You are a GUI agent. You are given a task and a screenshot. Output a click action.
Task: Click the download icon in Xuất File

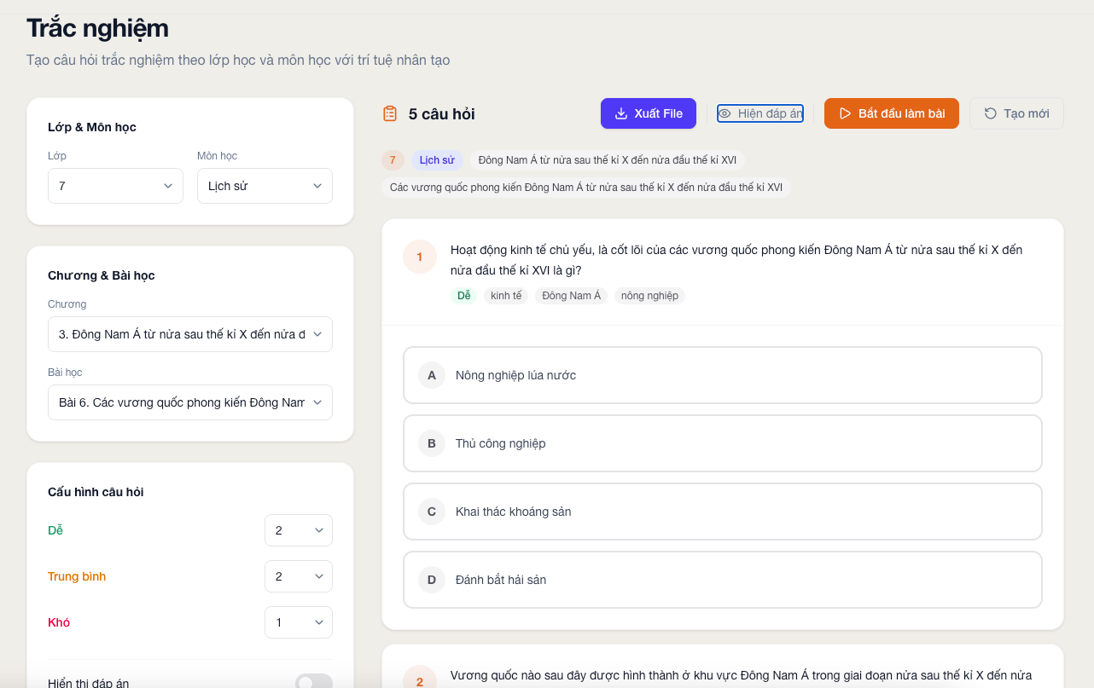(621, 113)
